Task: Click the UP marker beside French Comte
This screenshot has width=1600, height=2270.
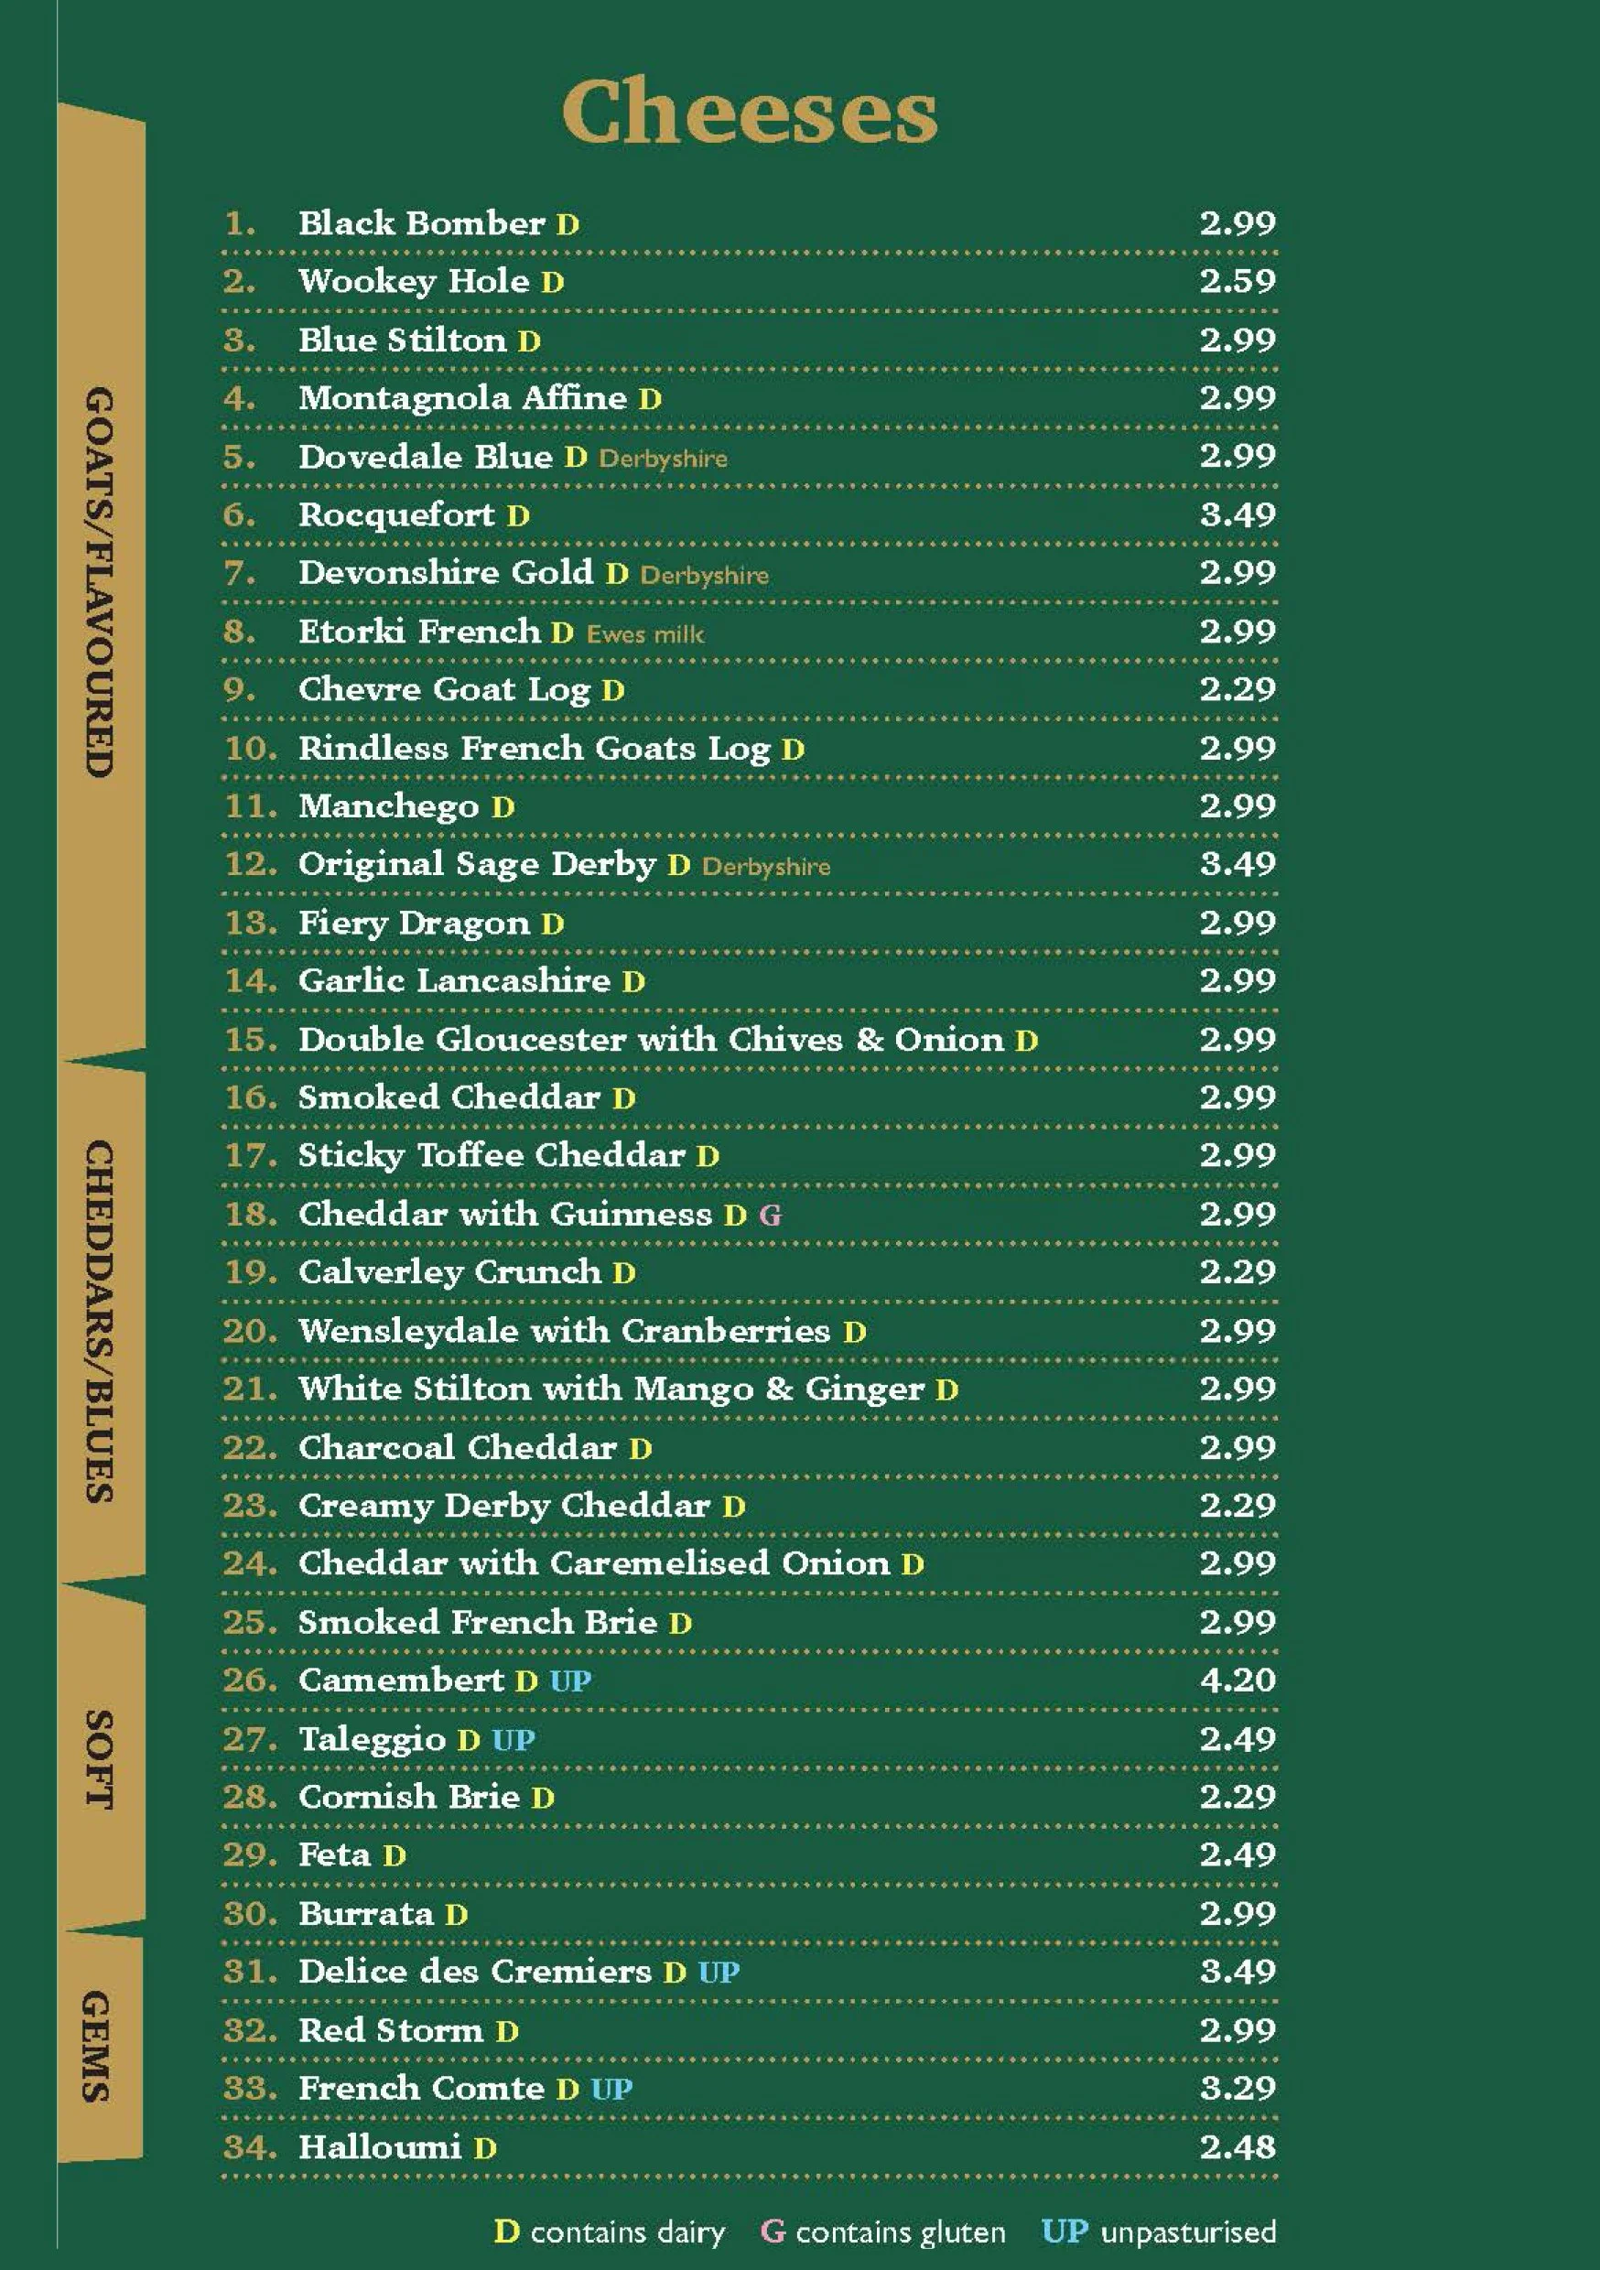Action: pyautogui.click(x=611, y=2090)
